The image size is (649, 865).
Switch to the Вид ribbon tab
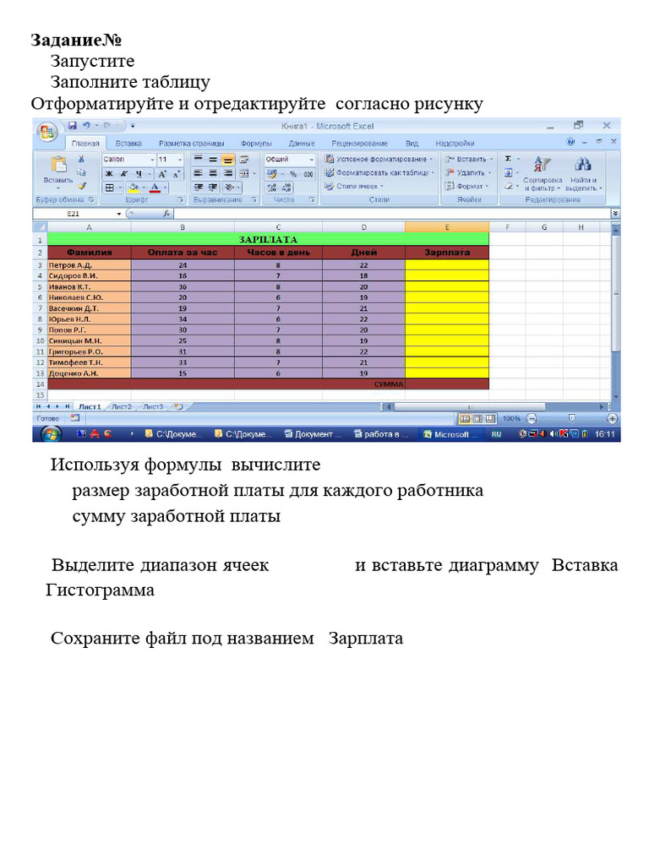point(412,144)
